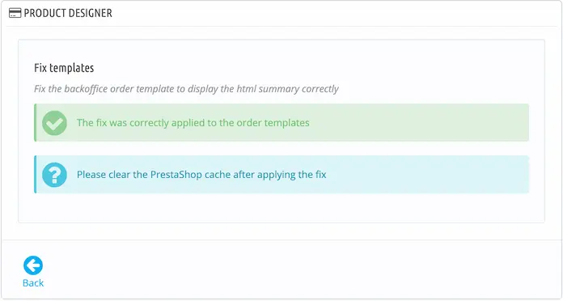Click the blue question mark icon

click(54, 175)
